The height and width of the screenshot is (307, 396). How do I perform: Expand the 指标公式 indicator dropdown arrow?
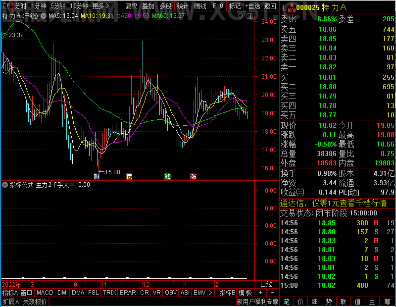pyautogui.click(x=5, y=185)
